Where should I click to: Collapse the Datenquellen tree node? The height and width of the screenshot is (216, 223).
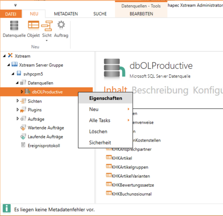[17, 83]
